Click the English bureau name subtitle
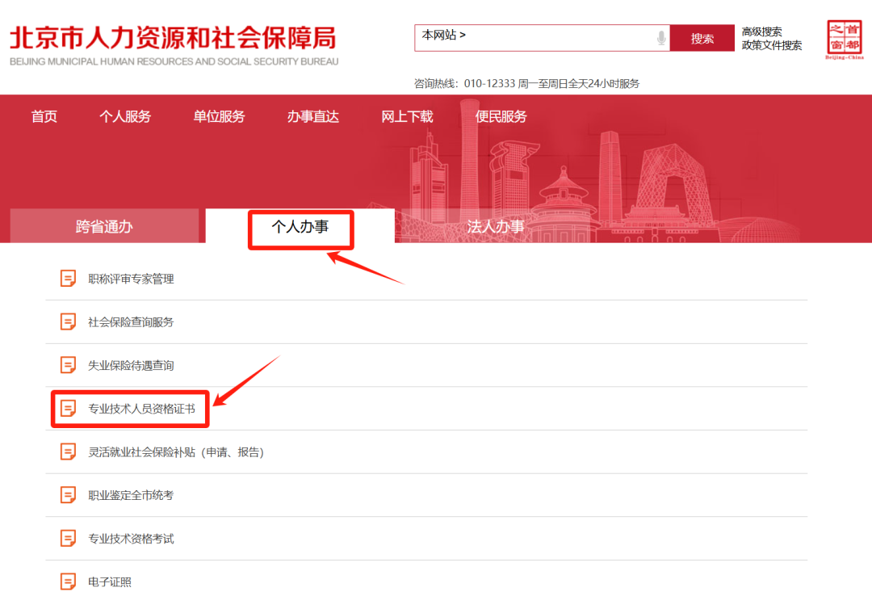The image size is (872, 592). [x=174, y=61]
